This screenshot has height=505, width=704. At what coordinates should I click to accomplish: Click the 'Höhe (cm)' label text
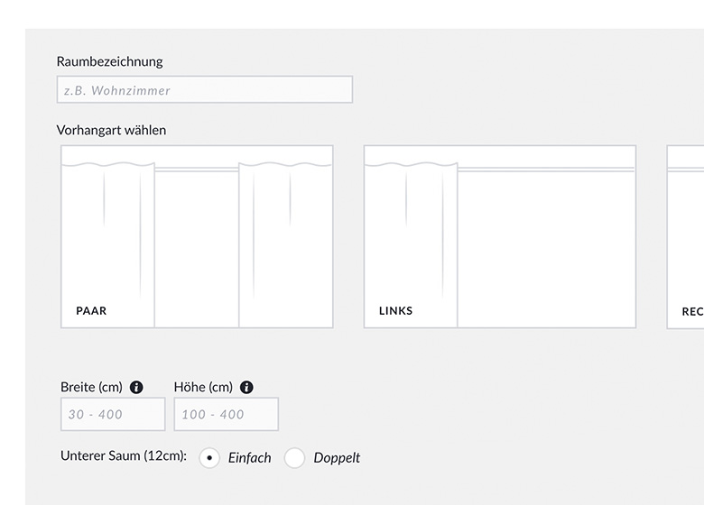pyautogui.click(x=203, y=387)
